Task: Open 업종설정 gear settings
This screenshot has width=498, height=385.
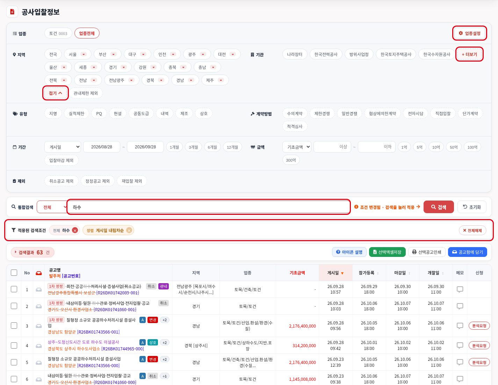Action: 469,33
